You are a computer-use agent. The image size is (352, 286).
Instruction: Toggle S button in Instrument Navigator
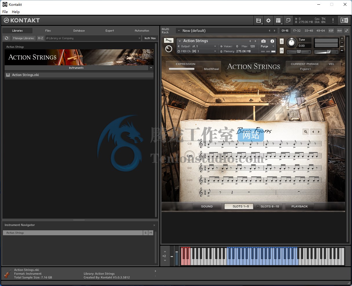click(x=145, y=233)
